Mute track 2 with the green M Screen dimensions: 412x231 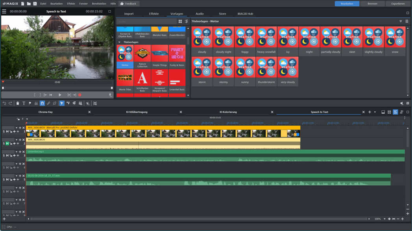pos(7,144)
